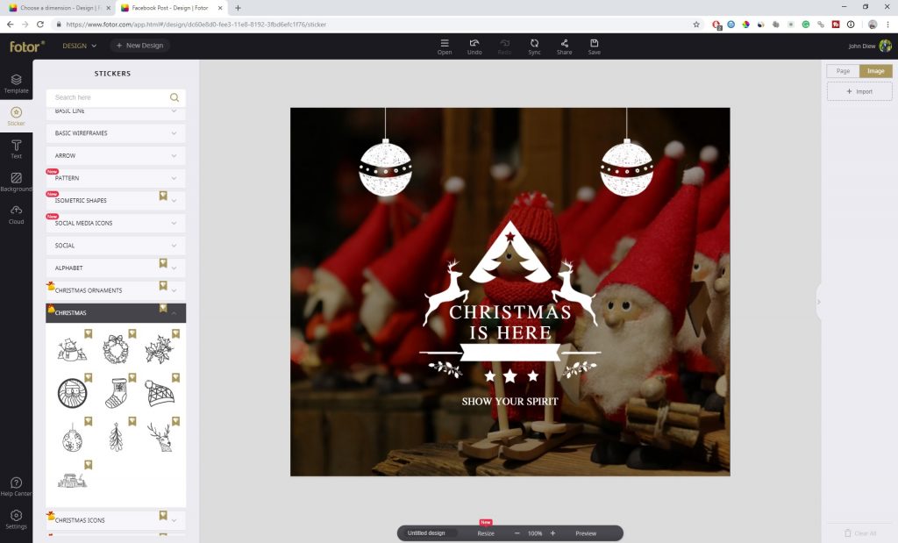Go back in the browser
This screenshot has width=898, height=543.
pyautogui.click(x=10, y=24)
